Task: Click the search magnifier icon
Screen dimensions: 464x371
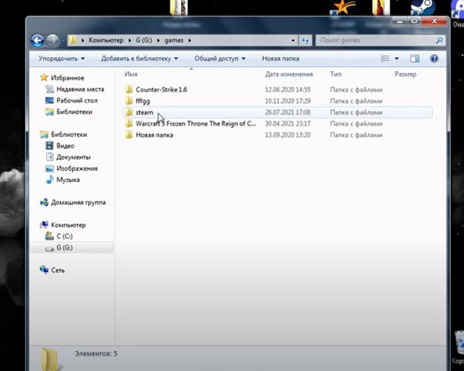Action: pos(439,41)
